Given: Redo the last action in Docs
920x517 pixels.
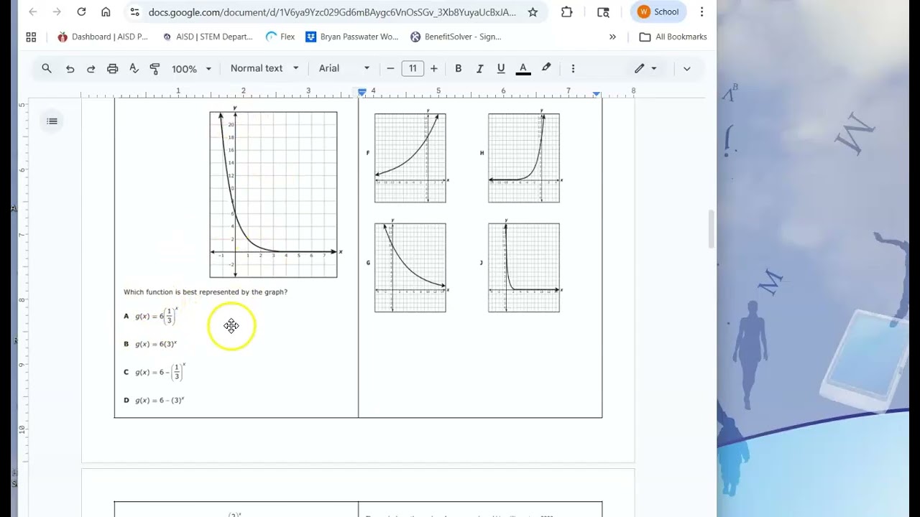Looking at the screenshot, I should 91,68.
